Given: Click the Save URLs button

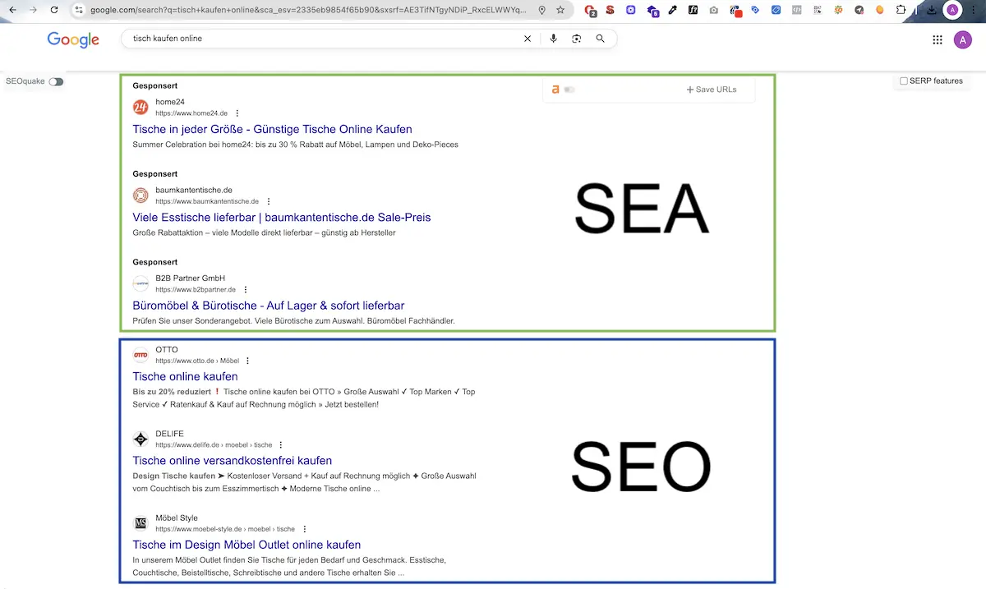Looking at the screenshot, I should click(712, 90).
